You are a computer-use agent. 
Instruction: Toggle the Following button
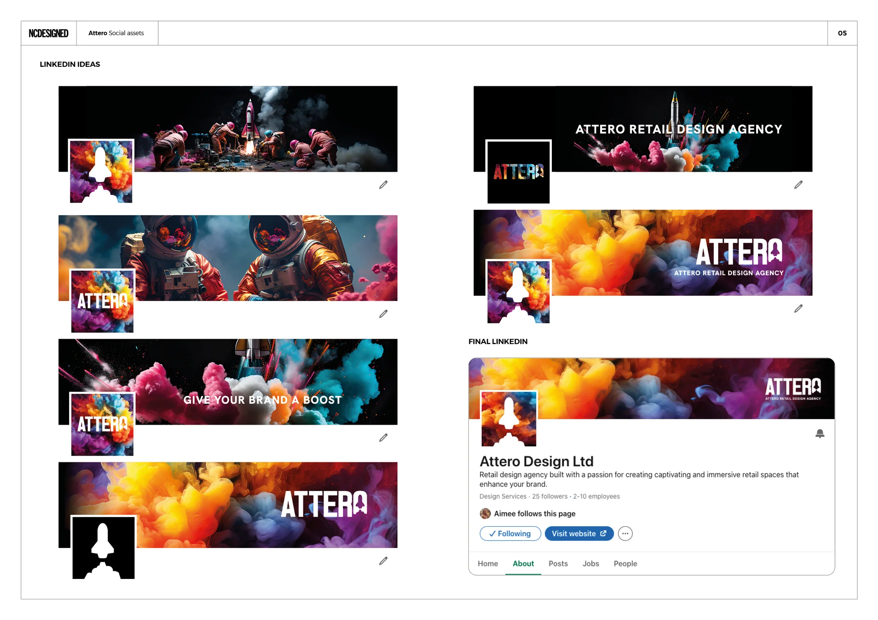[x=510, y=534]
